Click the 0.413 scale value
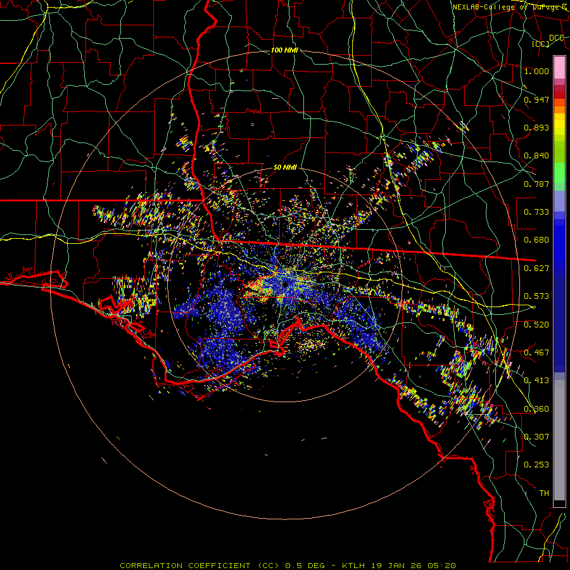570x570 pixels. 536,380
